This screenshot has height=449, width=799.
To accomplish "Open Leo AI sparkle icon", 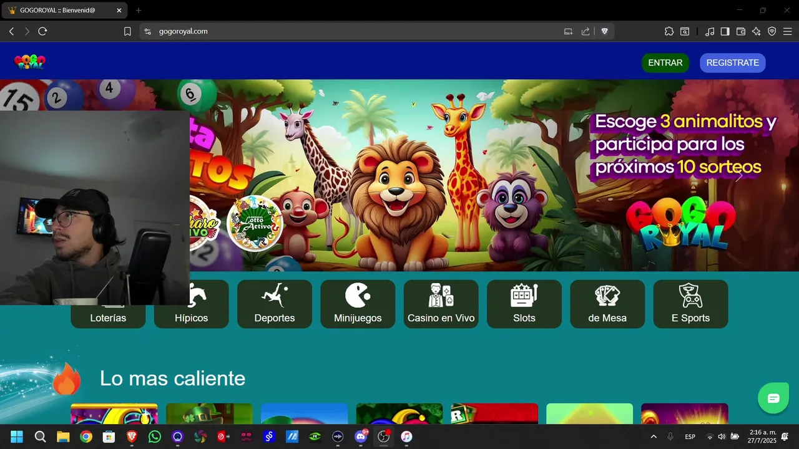I will tap(757, 31).
